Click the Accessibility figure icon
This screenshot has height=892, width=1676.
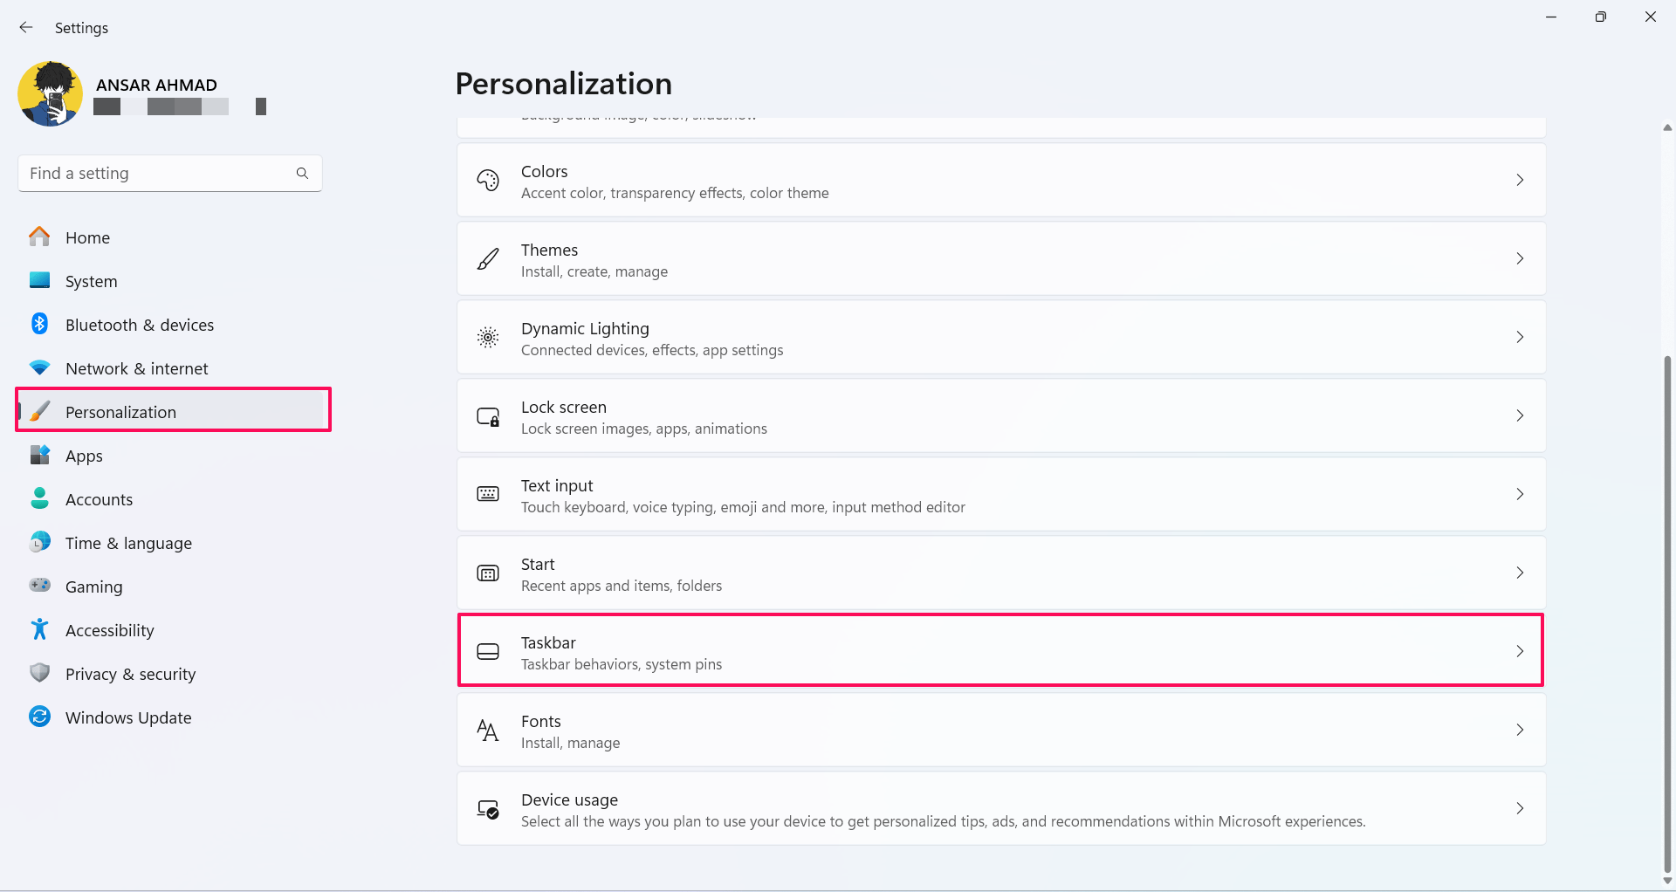click(39, 629)
